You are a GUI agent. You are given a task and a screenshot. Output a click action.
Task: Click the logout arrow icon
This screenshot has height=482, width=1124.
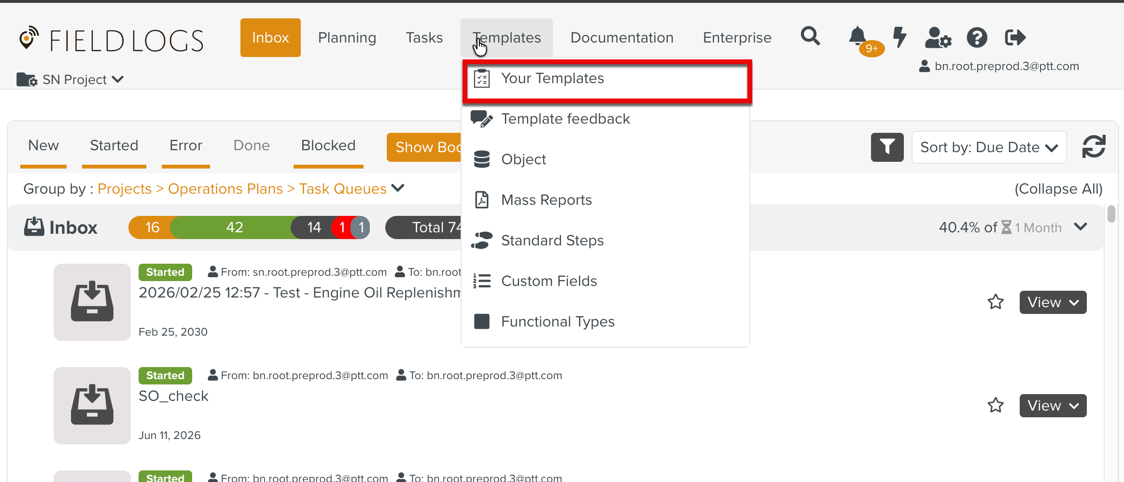tap(1015, 38)
